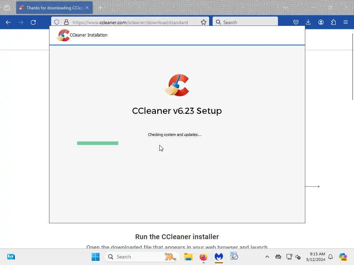Click the URL address field
This screenshot has width=354, height=265.
point(130,22)
